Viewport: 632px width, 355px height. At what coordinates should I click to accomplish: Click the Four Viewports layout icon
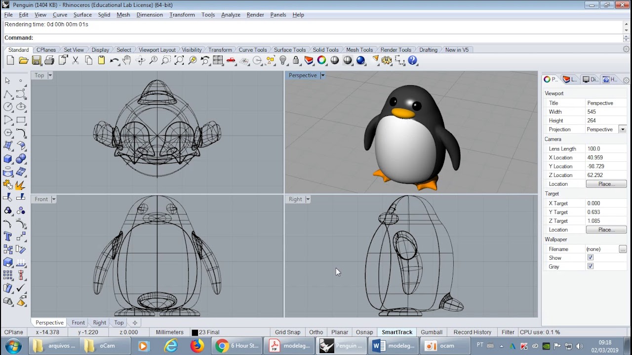218,60
